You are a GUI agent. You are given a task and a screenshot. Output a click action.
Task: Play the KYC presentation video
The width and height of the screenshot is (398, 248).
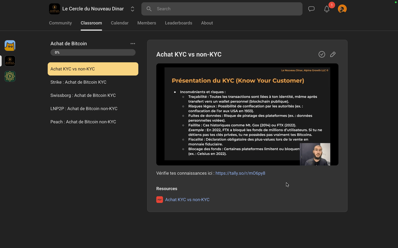tap(247, 114)
